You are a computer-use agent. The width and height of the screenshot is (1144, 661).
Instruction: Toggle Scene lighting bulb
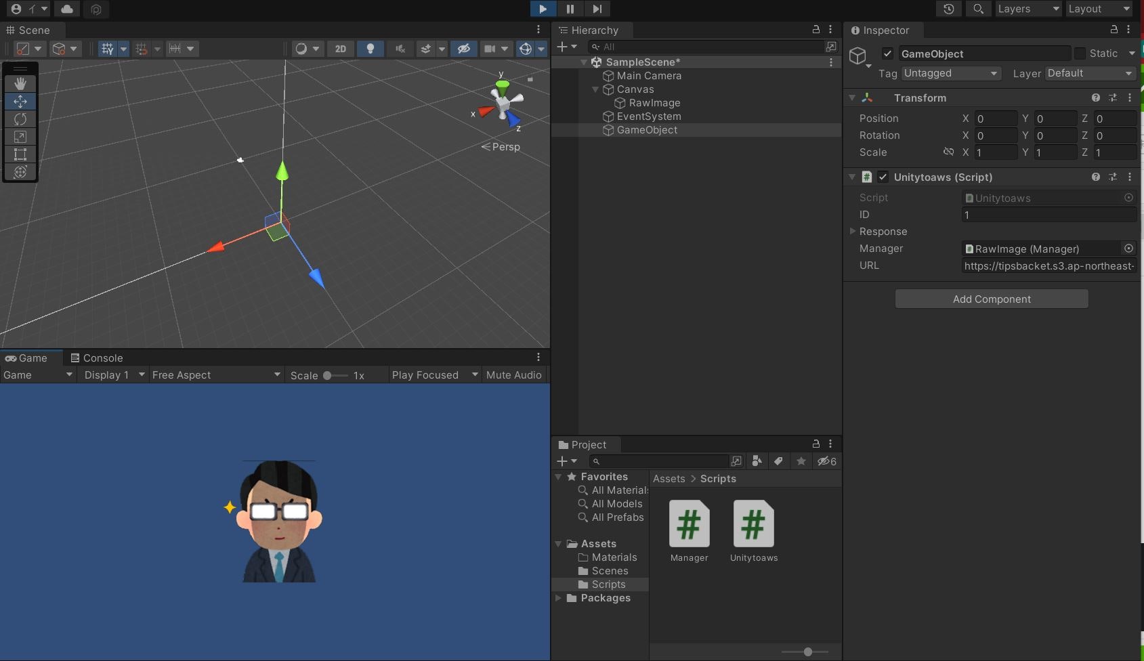coord(370,49)
